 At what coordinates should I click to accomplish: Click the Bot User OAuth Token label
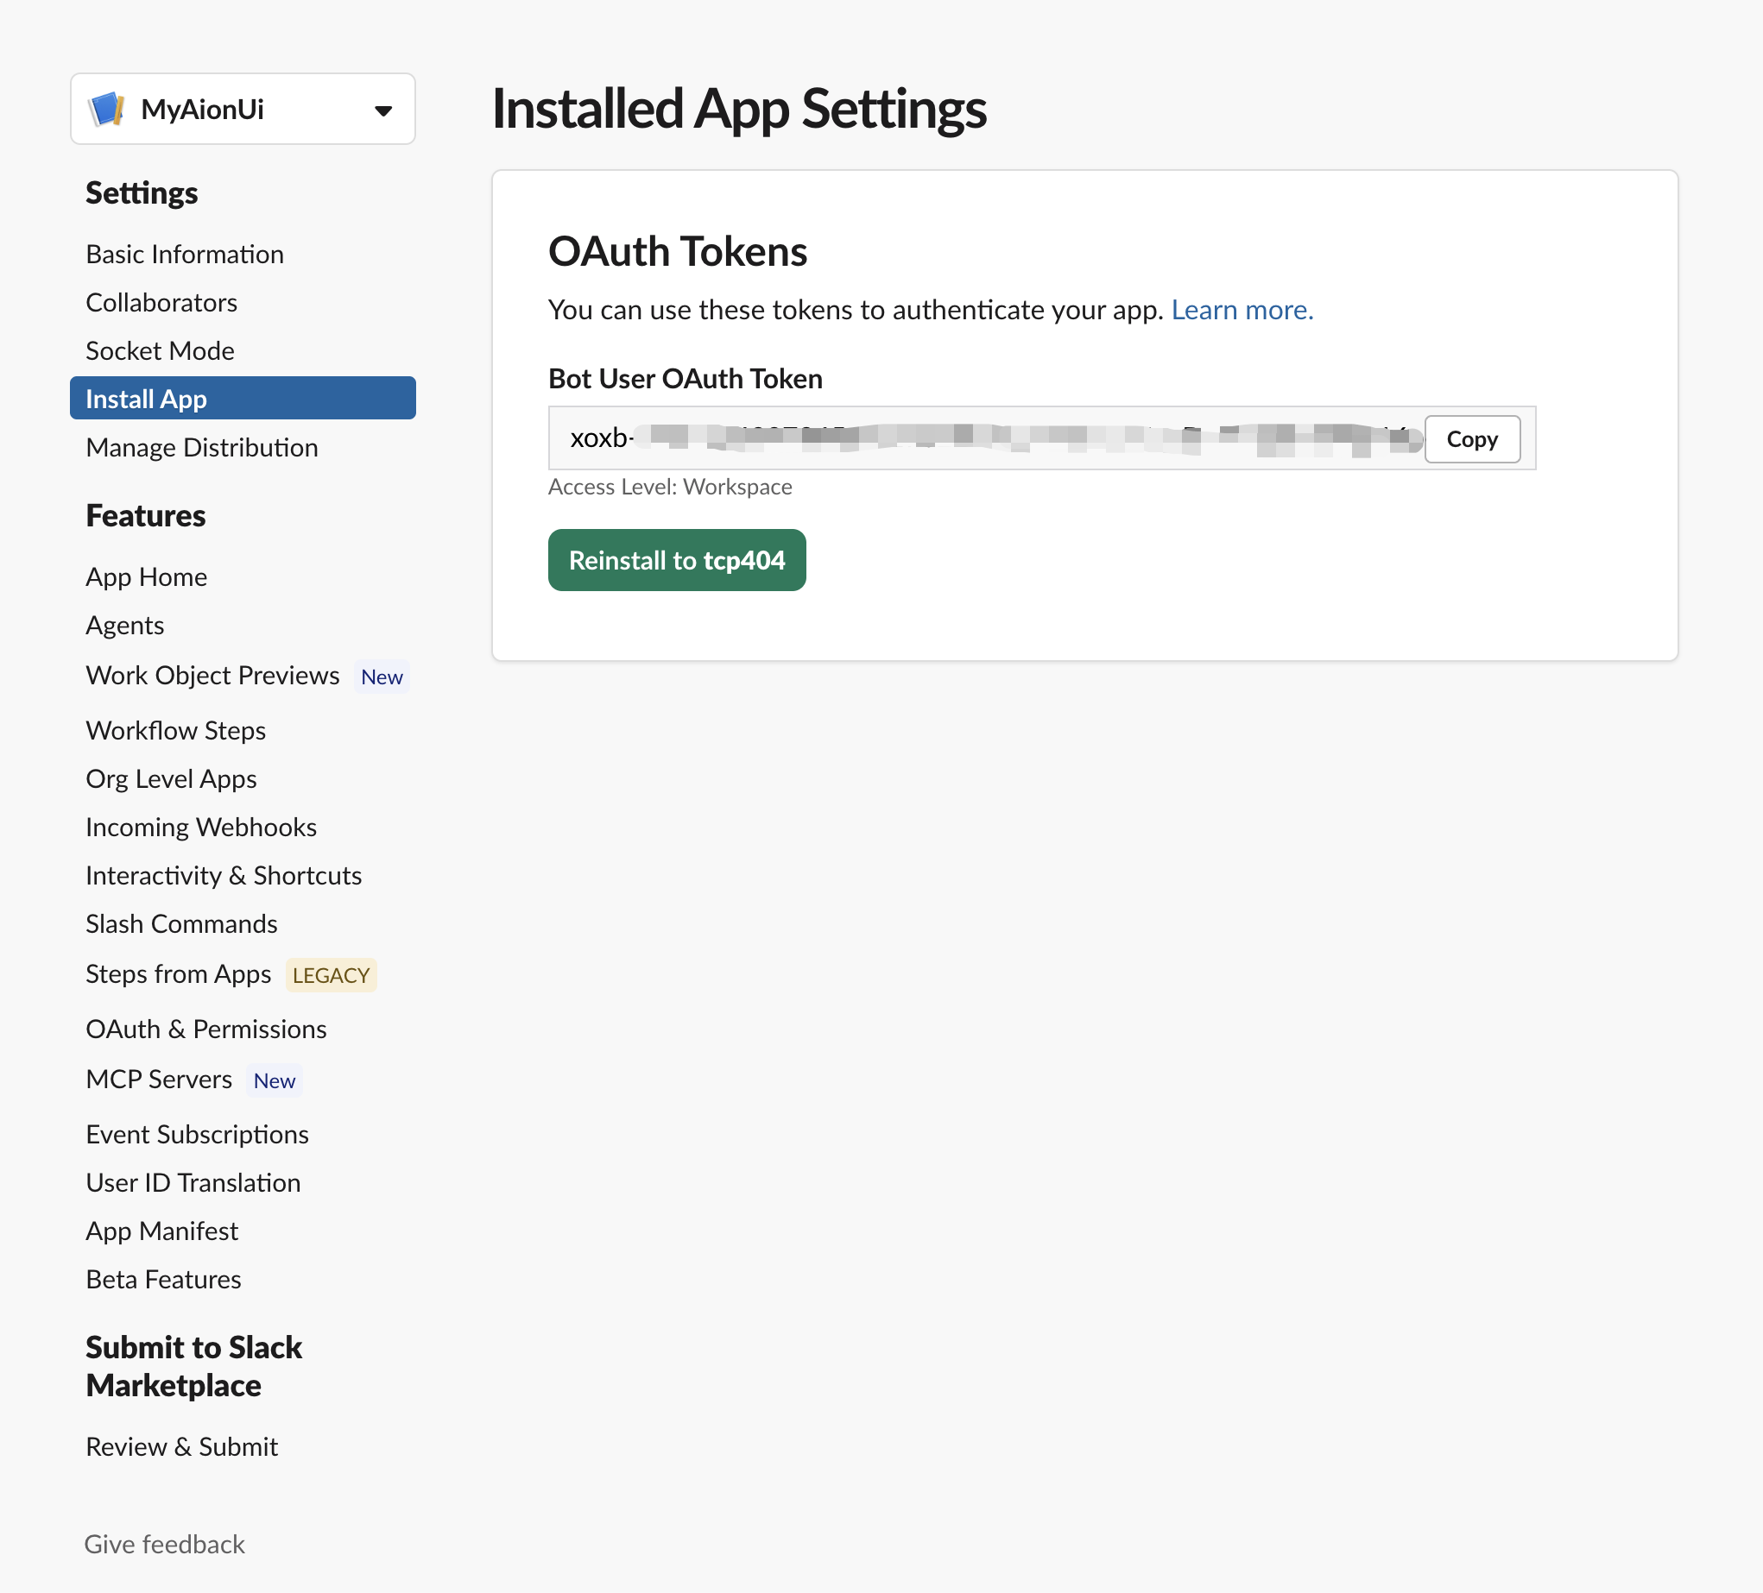pos(685,379)
